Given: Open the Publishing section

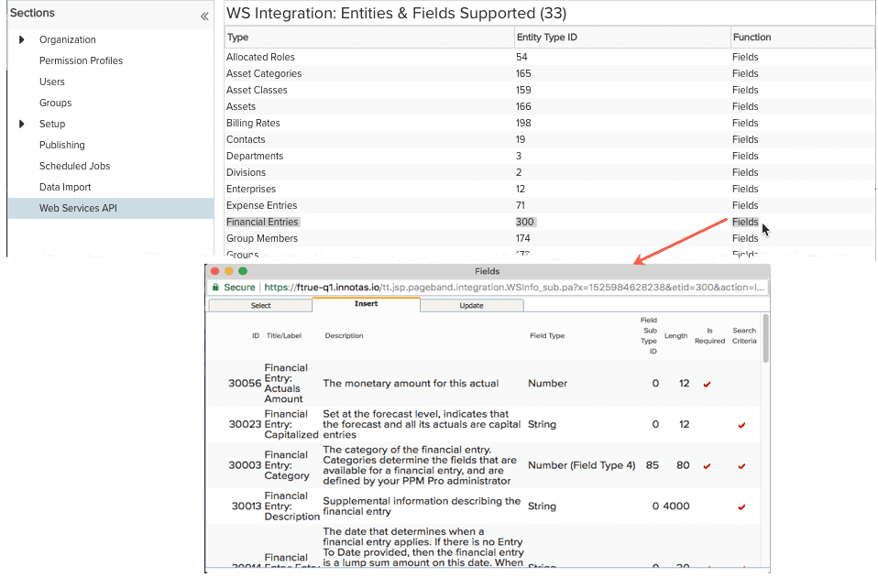Looking at the screenshot, I should (x=62, y=145).
